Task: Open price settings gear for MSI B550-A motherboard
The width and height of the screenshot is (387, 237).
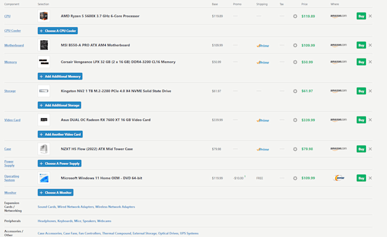Action: [295, 45]
